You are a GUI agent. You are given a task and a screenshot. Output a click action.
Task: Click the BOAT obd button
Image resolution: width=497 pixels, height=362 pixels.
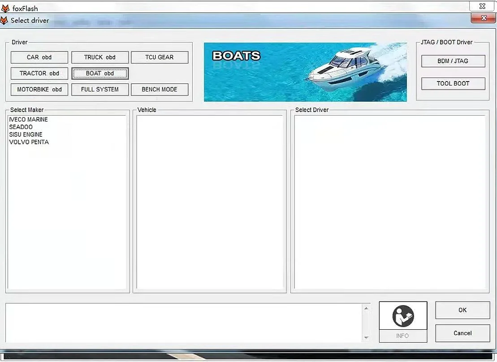click(100, 73)
